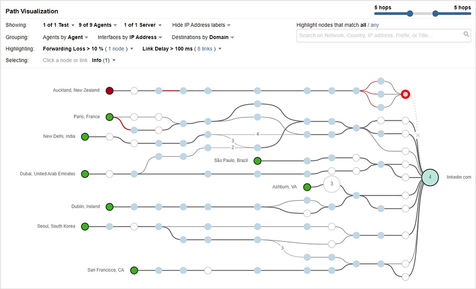The height and width of the screenshot is (289, 476).
Task: Expand the grouped 3-node circle near Ashburn
Action: tap(332, 183)
